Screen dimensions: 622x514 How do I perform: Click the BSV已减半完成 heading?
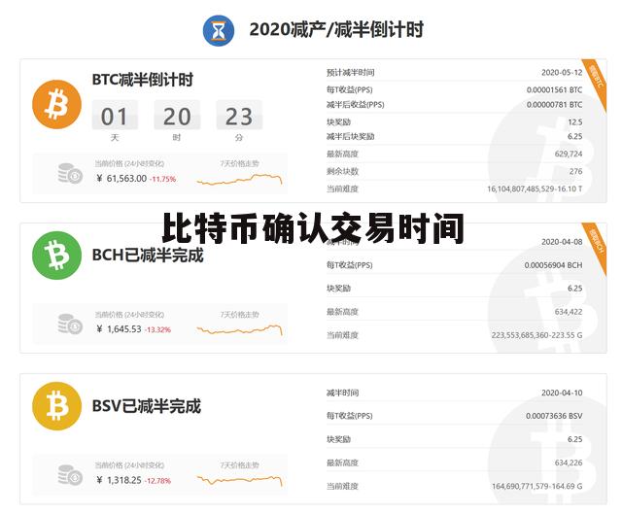tap(147, 406)
